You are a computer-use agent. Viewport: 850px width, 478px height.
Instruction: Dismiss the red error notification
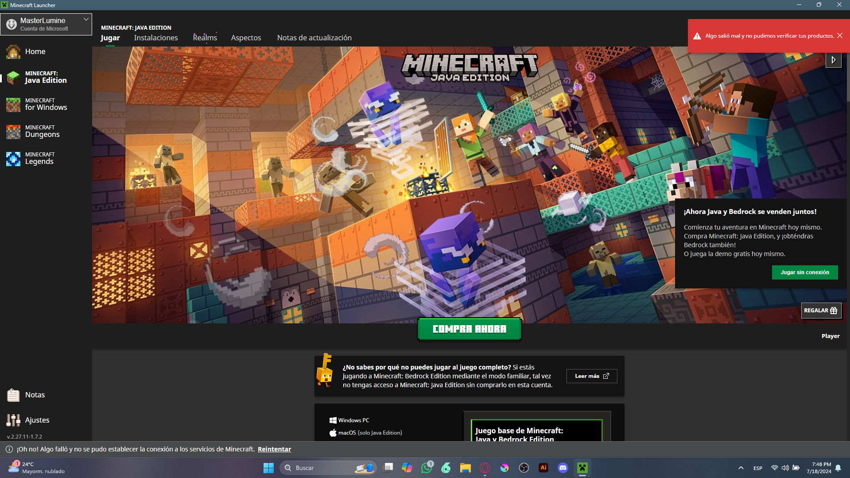839,36
